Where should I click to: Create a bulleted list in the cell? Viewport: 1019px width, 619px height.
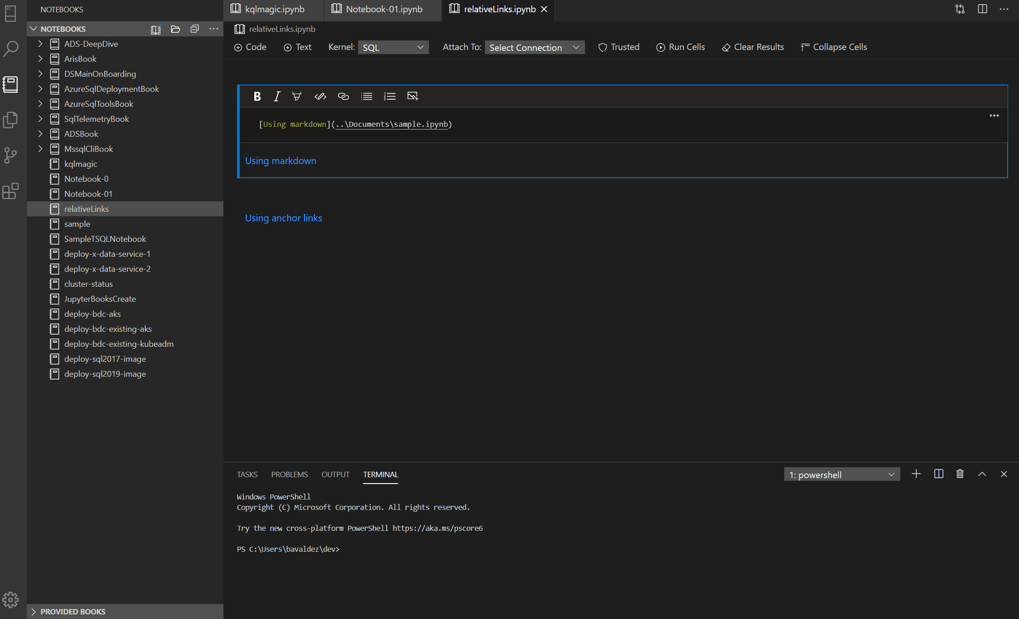pos(366,96)
